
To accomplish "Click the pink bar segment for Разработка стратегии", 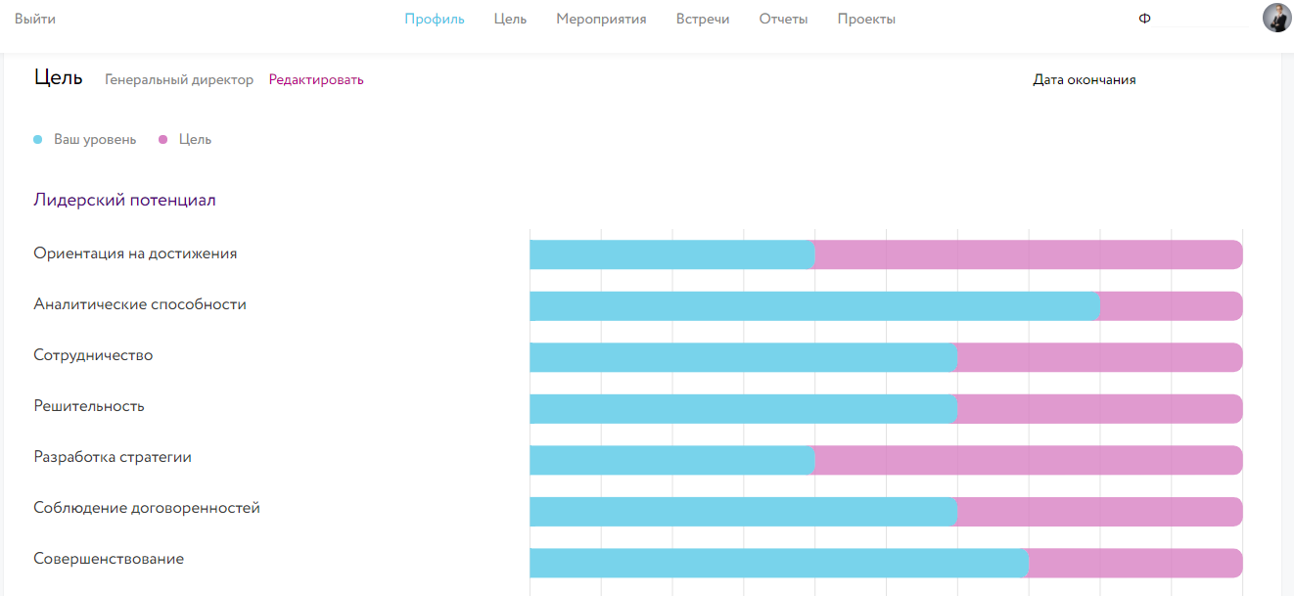I will coord(1028,460).
